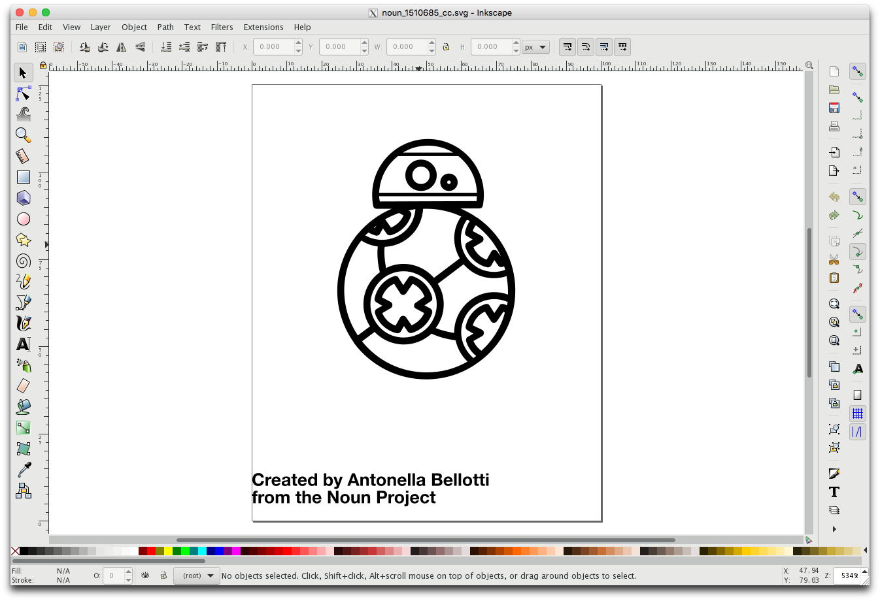This screenshot has height=601, width=880.
Task: Select the Calligraphy tool
Action: [x=23, y=323]
